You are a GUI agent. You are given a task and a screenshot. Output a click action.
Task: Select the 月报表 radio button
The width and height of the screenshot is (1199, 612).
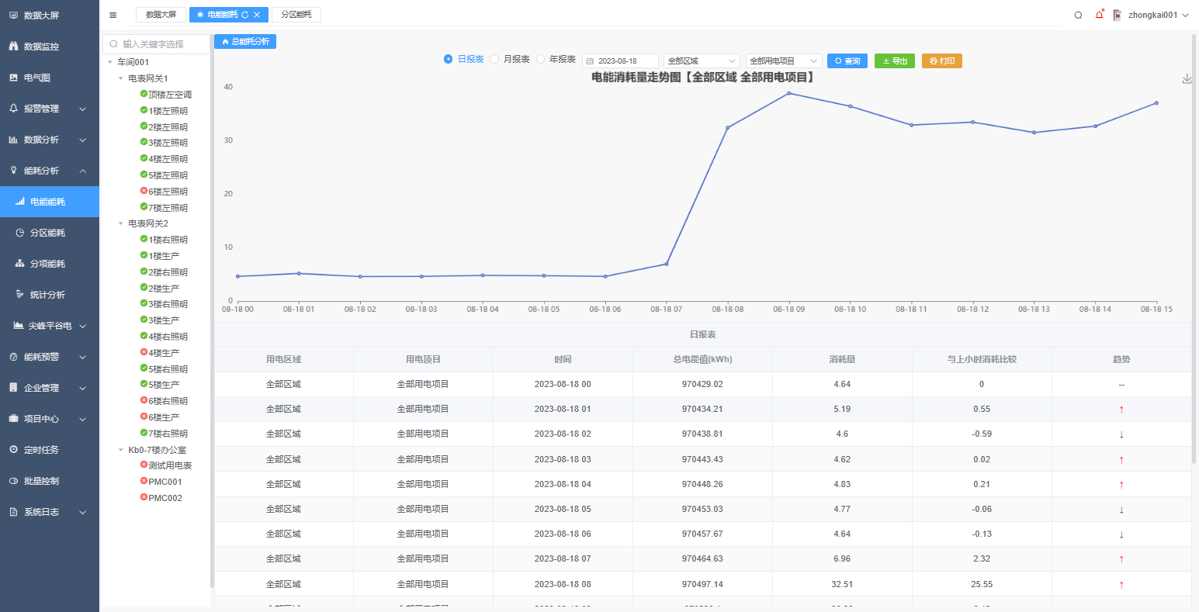pos(494,60)
